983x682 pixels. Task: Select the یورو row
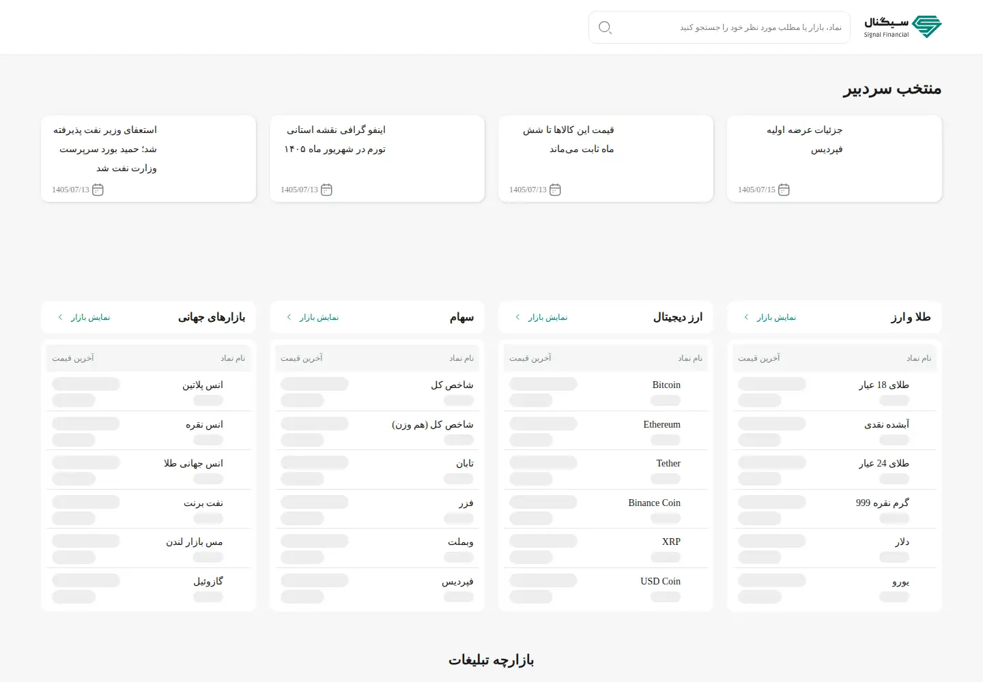point(834,588)
